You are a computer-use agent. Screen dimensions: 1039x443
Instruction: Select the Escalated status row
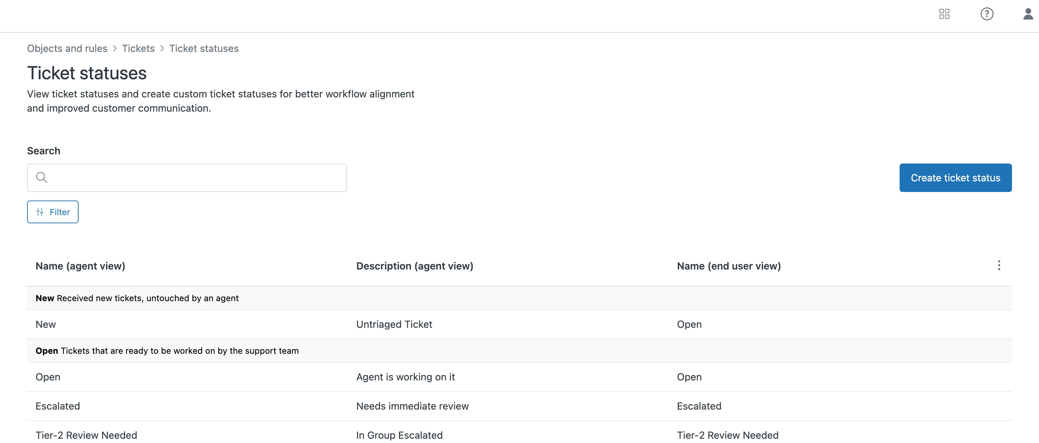tap(58, 406)
